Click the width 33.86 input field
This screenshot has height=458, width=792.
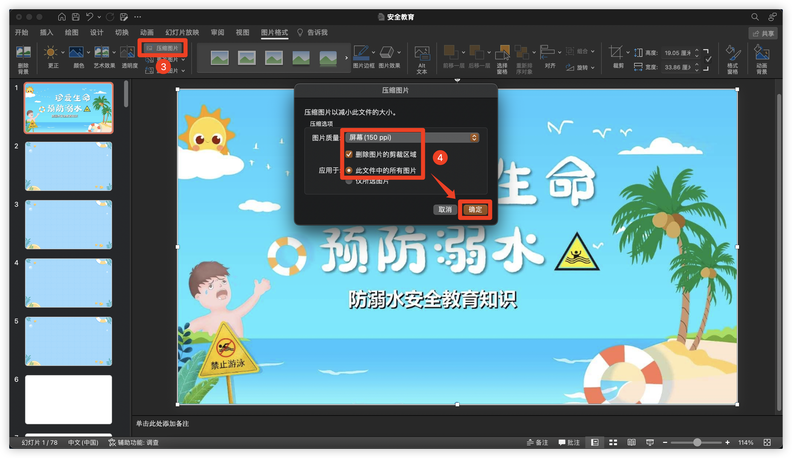click(677, 67)
